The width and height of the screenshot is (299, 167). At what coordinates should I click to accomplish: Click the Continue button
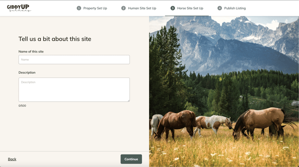[x=131, y=159]
